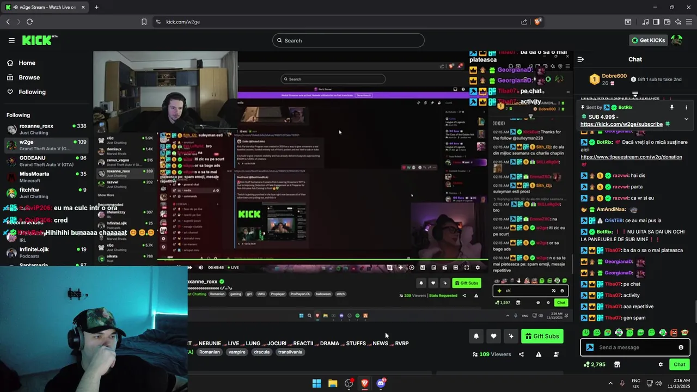Click the transilvania stream tag
Viewport: 697px width, 392px height.
pyautogui.click(x=290, y=352)
